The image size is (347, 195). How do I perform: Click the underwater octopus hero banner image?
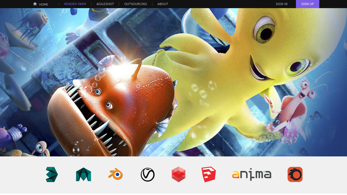(173, 82)
